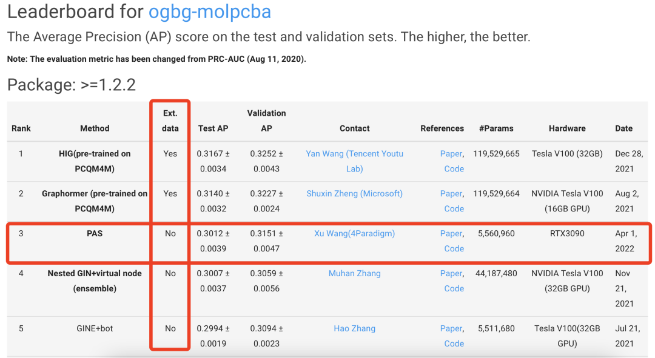This screenshot has height=358, width=655.
Task: Open the ogbg-molpcba dataset link
Action: point(210,12)
